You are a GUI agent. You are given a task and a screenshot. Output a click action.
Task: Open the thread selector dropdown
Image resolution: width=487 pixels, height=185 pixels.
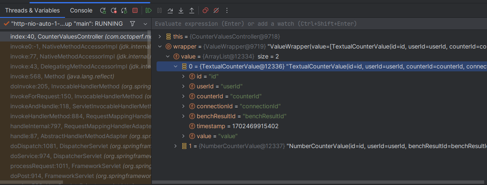[145, 24]
